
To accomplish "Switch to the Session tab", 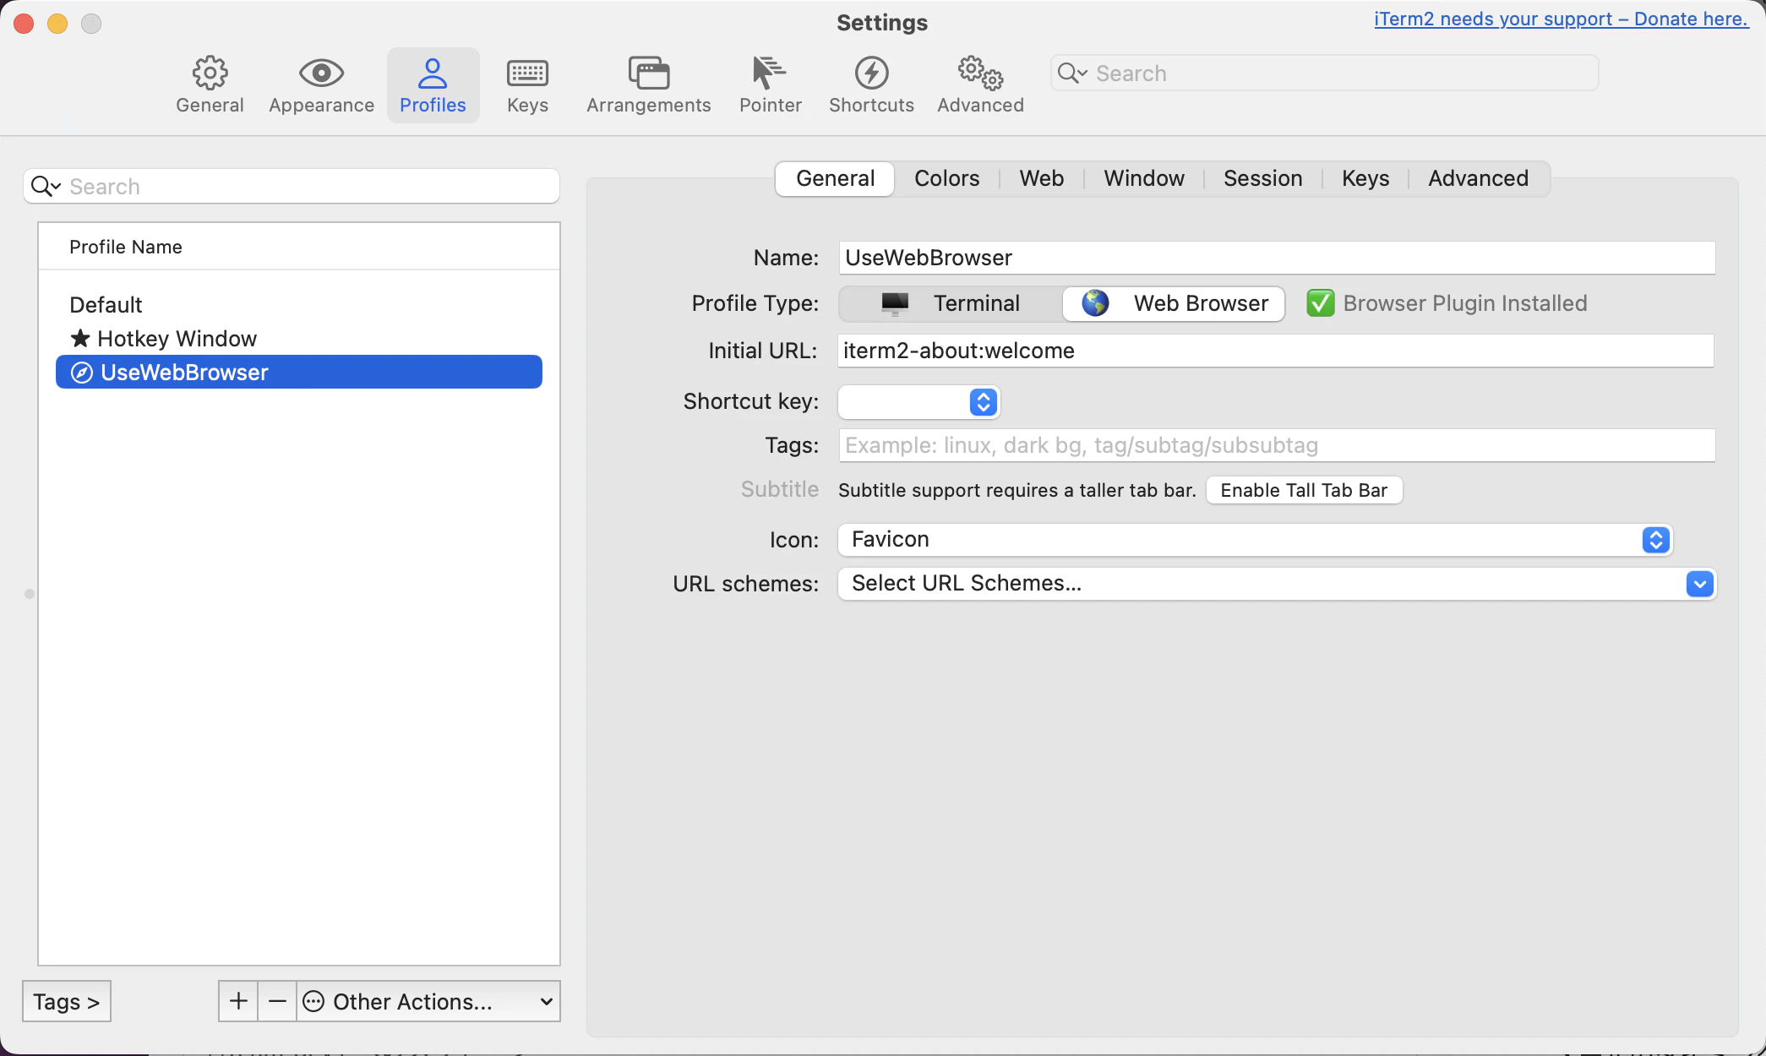I will 1262,178.
